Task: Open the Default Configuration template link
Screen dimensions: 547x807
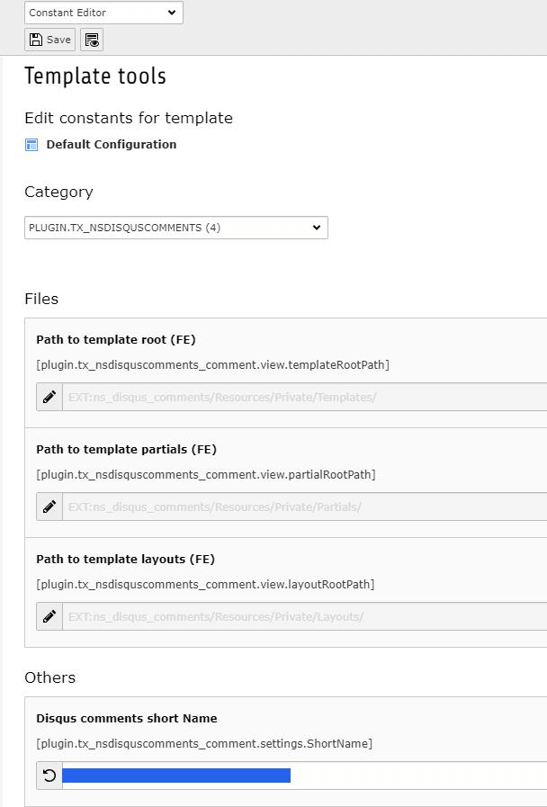Action: click(112, 145)
